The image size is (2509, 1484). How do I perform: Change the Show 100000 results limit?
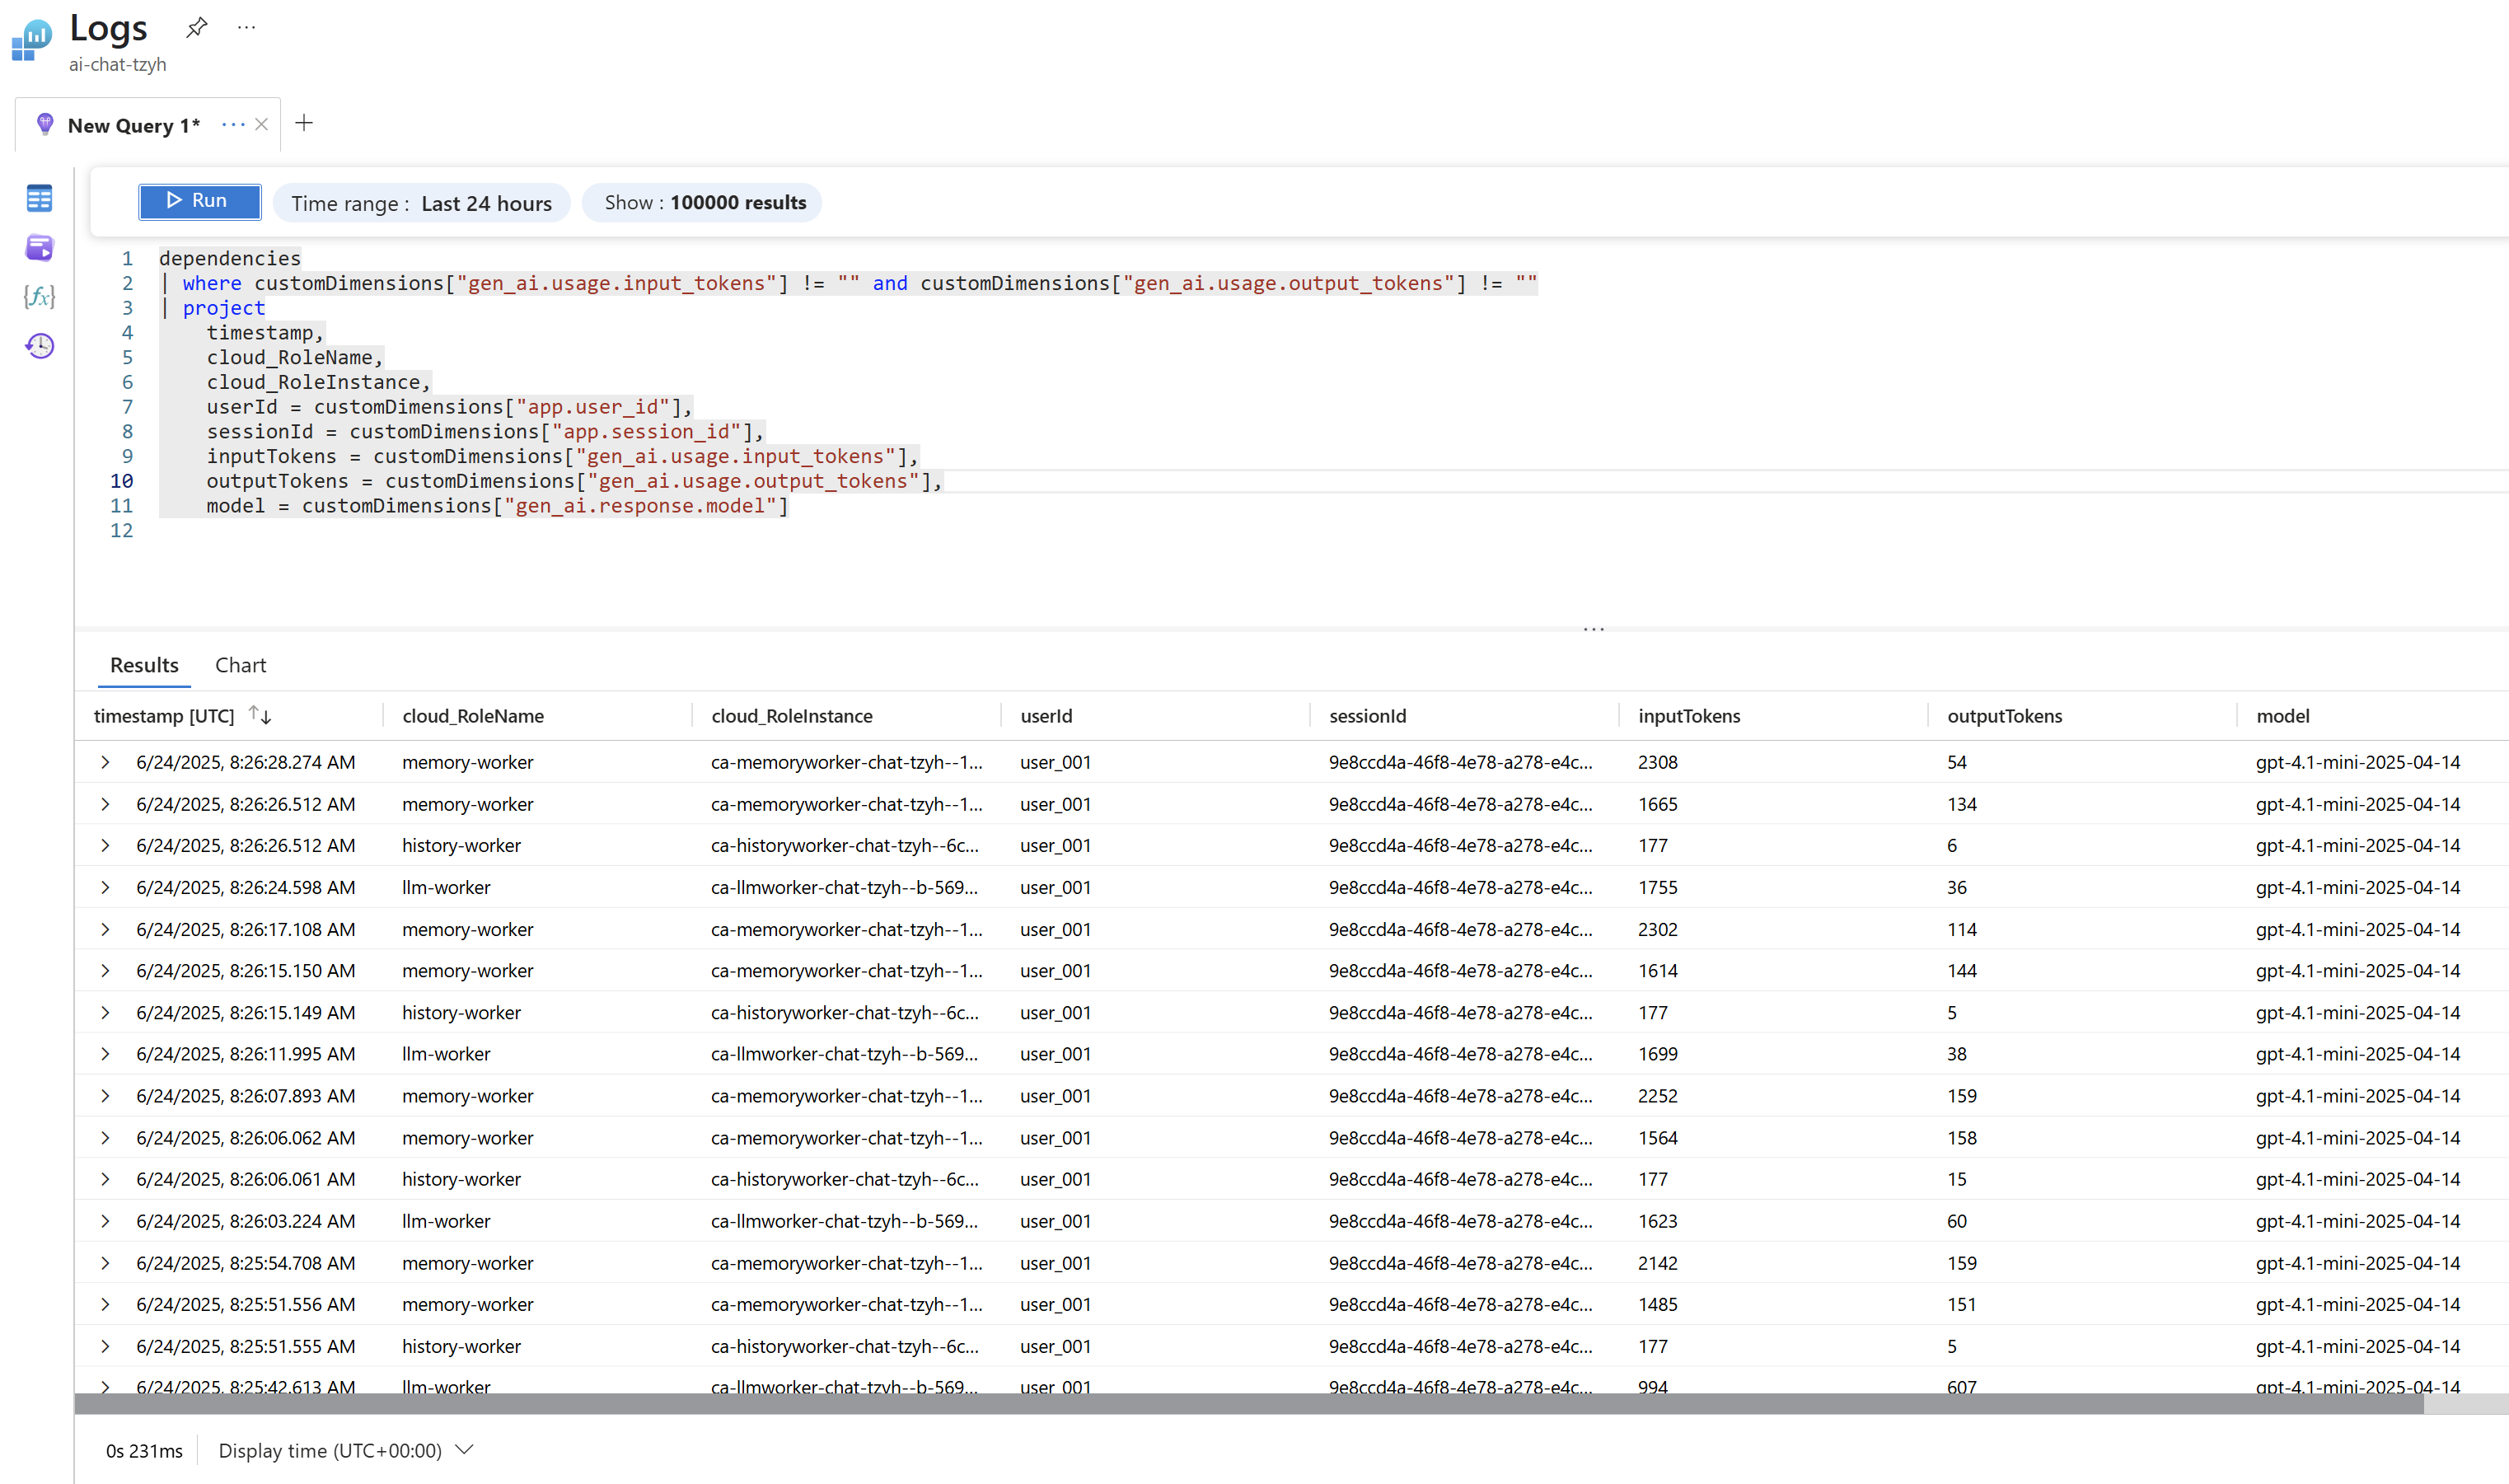click(702, 203)
